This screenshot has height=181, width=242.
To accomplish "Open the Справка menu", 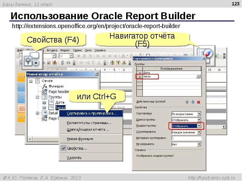I will (100, 50).
